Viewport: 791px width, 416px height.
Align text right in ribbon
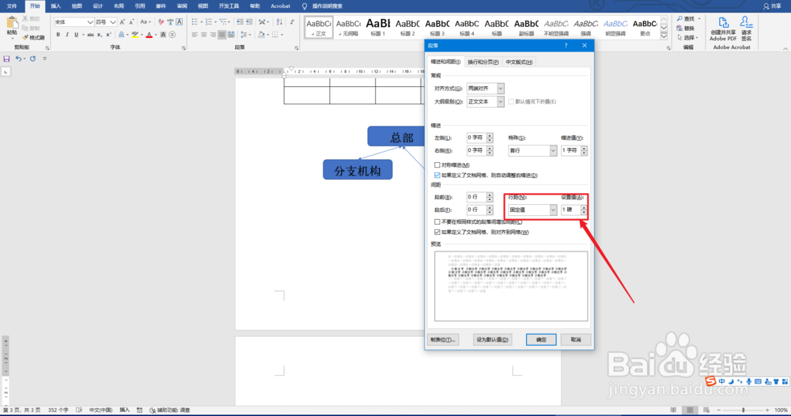coord(213,35)
